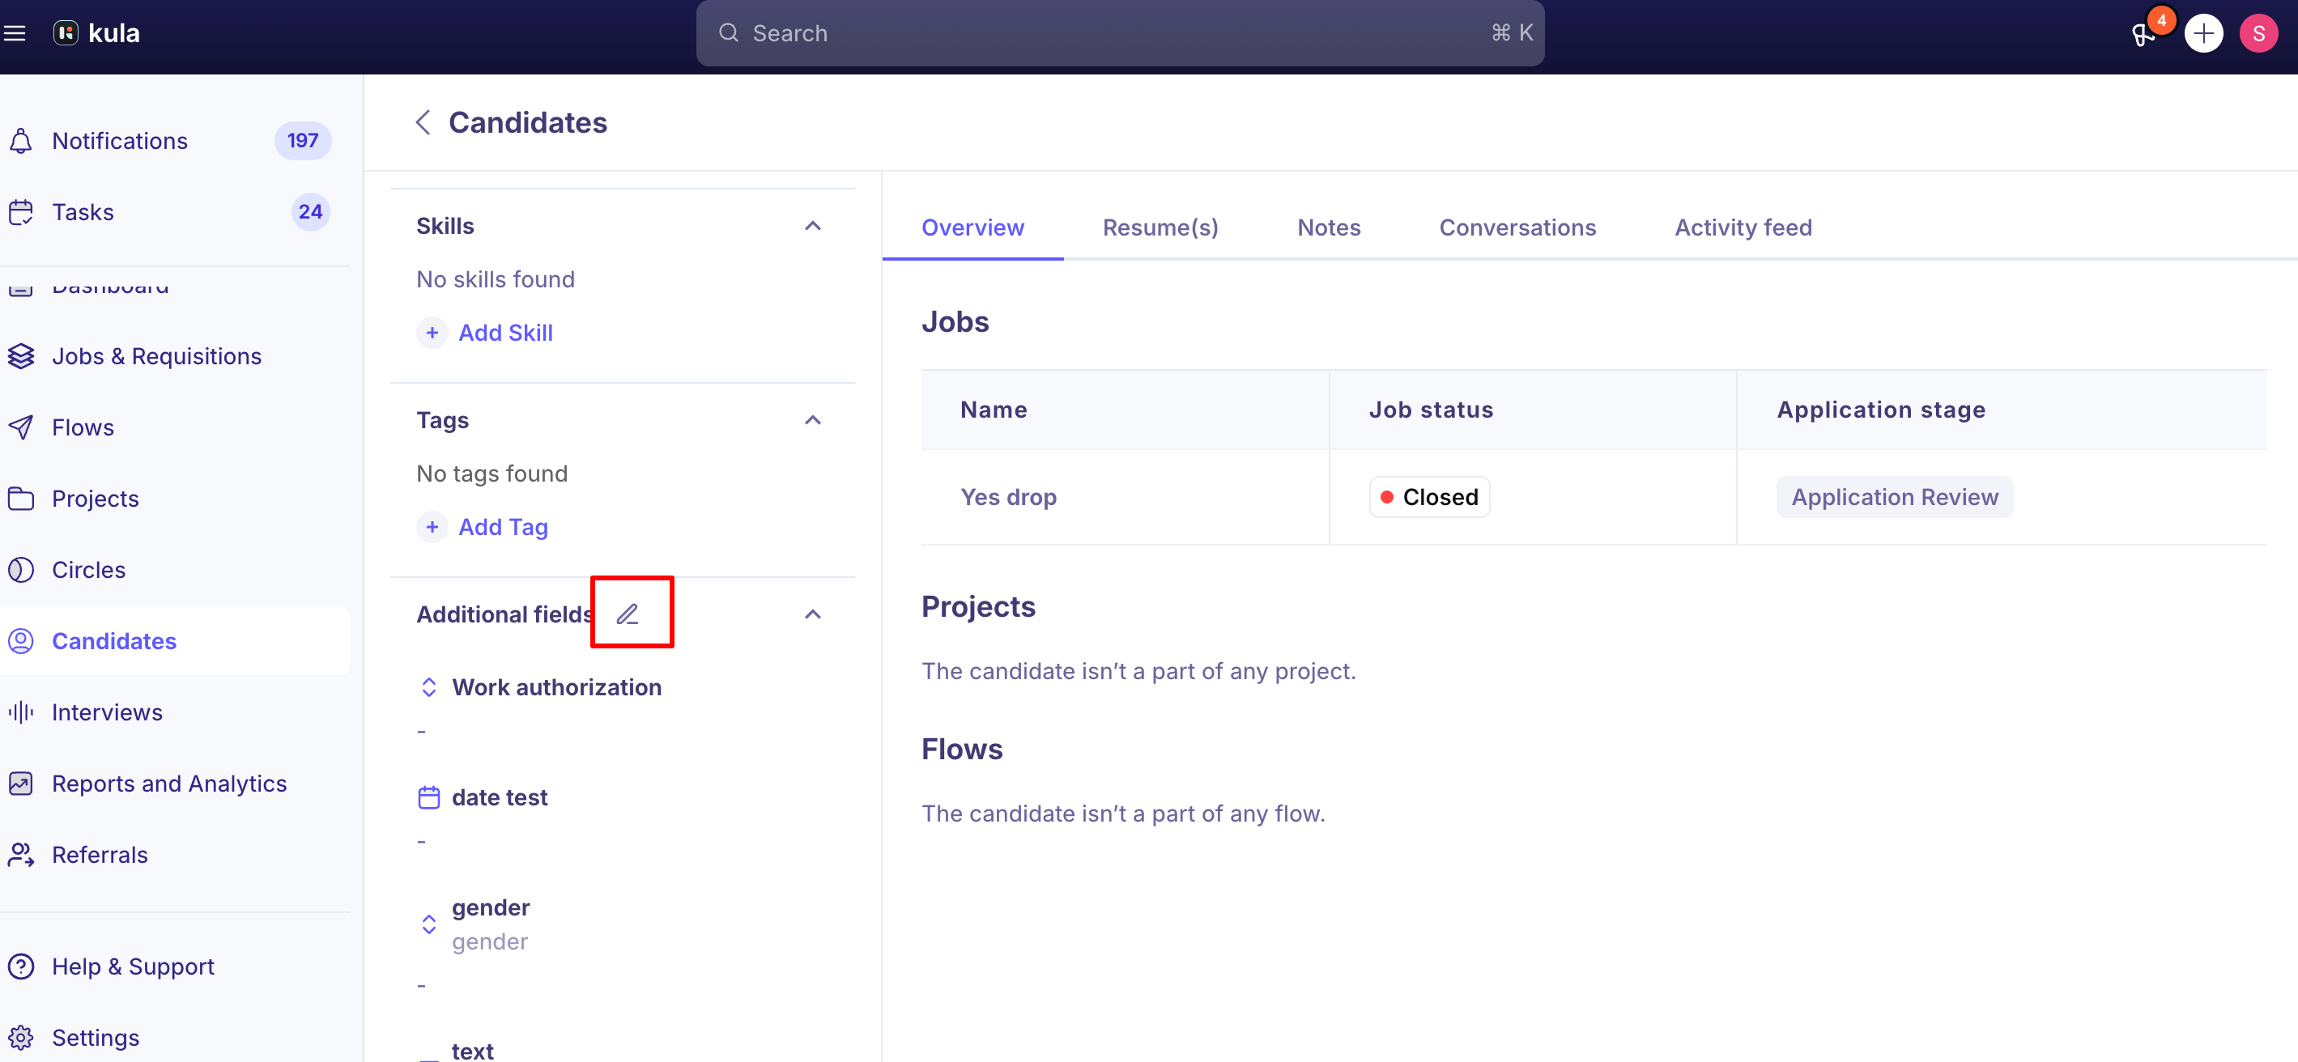This screenshot has width=2298, height=1062.
Task: Click the Work authorization field label
Action: click(556, 686)
